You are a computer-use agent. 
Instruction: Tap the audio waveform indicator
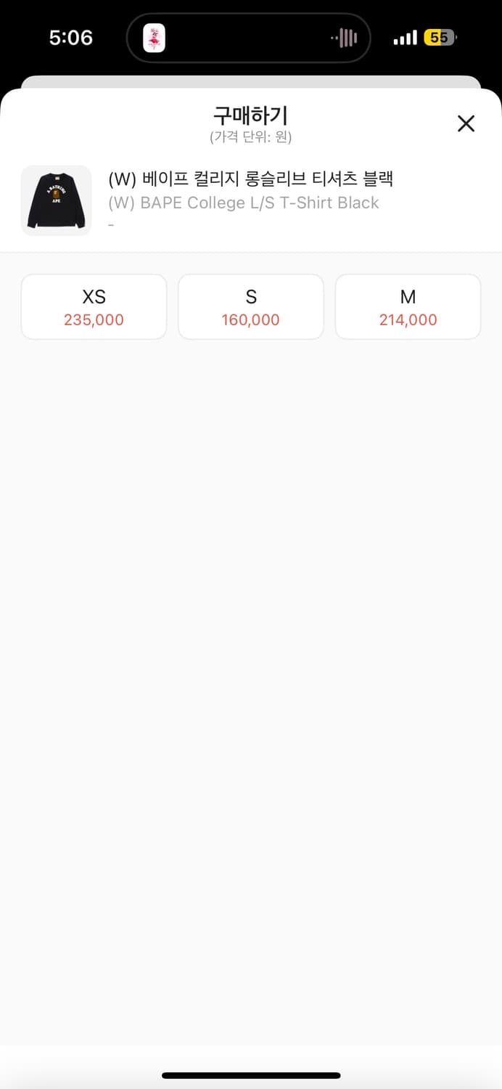coord(345,38)
